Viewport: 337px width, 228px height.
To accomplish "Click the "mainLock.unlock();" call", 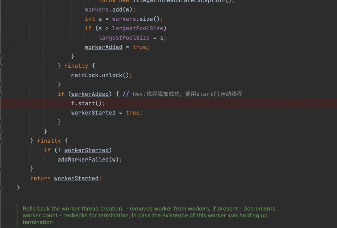I will pos(102,75).
